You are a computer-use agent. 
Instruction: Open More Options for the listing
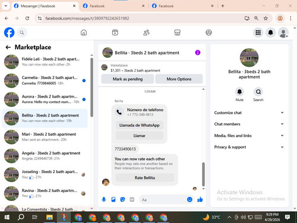(x=179, y=79)
